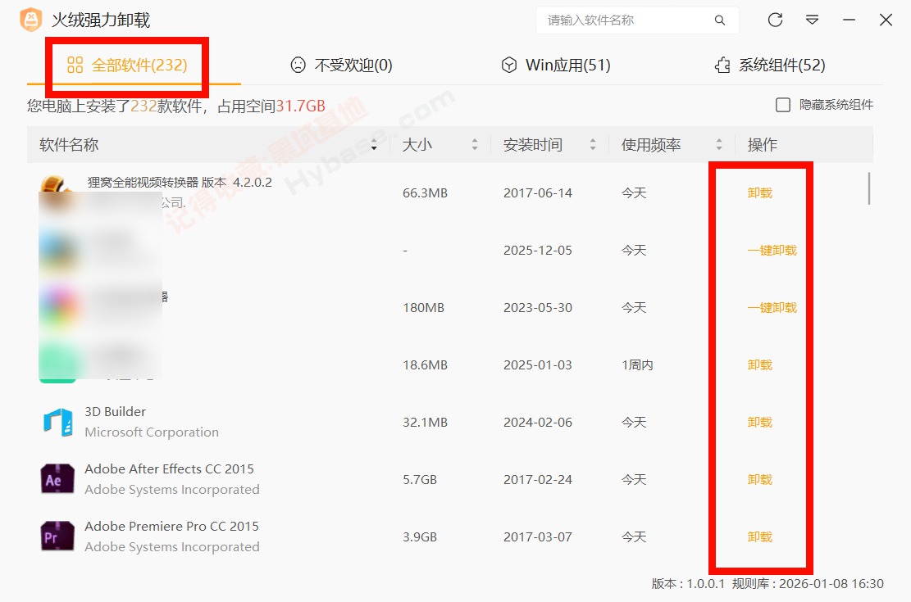
Task: Sort list by 大小 column
Action: click(474, 145)
